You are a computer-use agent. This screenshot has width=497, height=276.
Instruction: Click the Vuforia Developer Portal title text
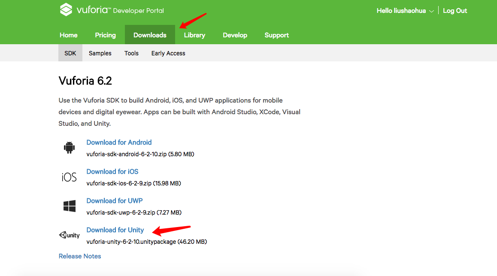point(120,10)
